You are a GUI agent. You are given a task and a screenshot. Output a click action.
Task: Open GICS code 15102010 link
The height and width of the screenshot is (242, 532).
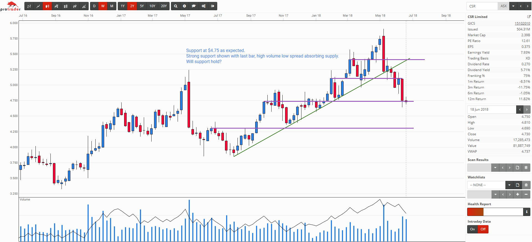522,24
